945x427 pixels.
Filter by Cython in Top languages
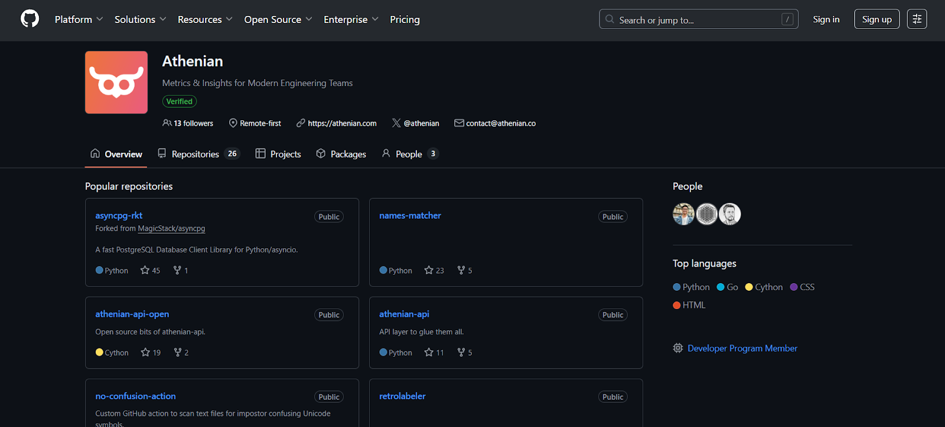764,287
